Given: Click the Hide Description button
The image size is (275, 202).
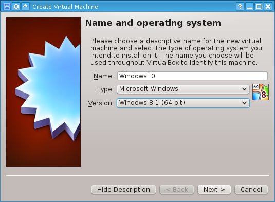Looking at the screenshot, I should pyautogui.click(x=123, y=190).
